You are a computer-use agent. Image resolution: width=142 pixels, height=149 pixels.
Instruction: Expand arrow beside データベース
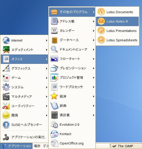click(94, 40)
